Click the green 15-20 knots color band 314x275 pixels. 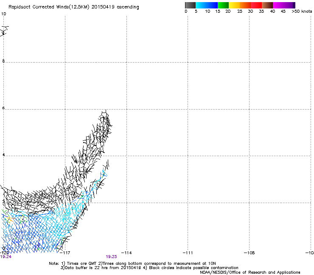(223, 5)
